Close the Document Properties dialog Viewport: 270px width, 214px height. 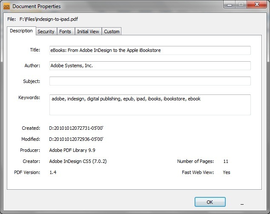pyautogui.click(x=257, y=5)
